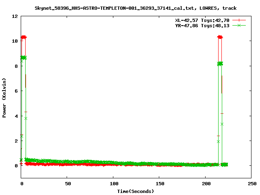
Task: Click the x-axis tick label 250
Action: (x=252, y=184)
